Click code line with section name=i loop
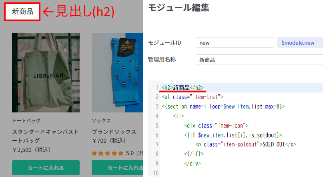This screenshot has height=177, width=323. pos(223,106)
